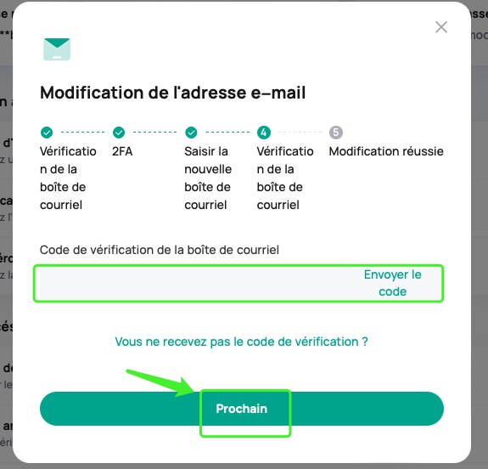The image size is (488, 469).
Task: Click the Code de vérification field label
Action: [x=160, y=250]
